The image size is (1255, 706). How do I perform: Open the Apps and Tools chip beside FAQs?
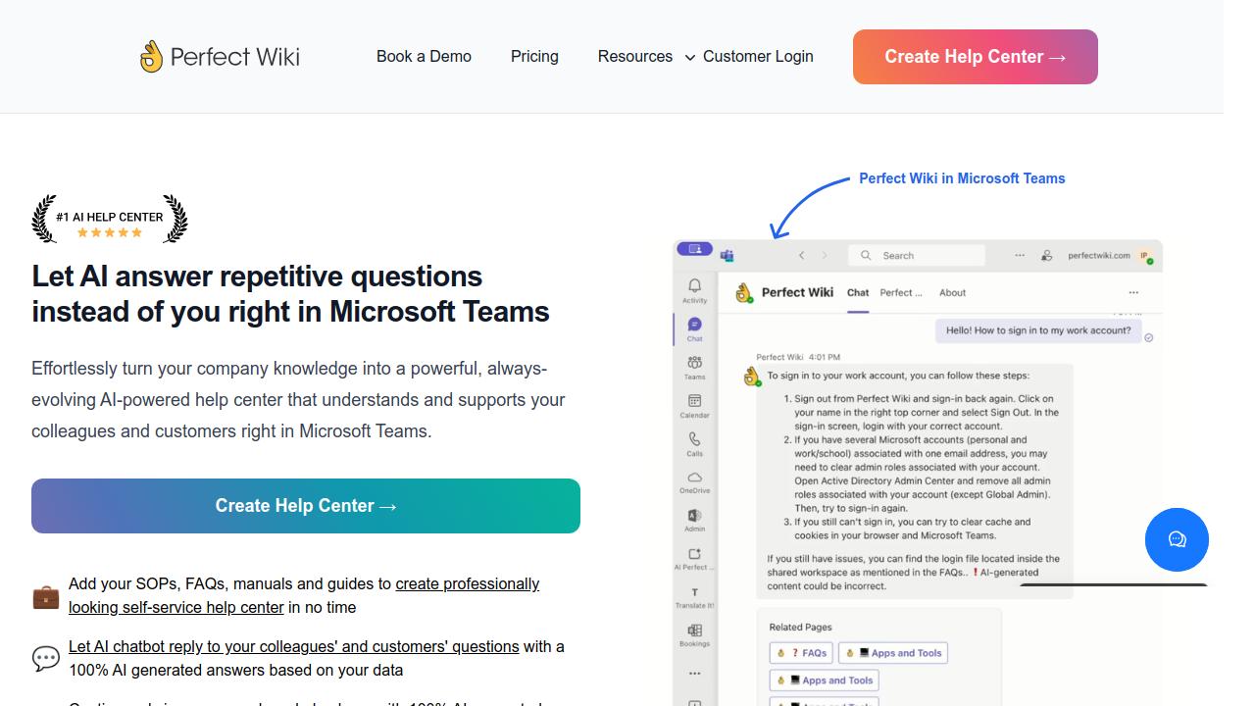pyautogui.click(x=893, y=653)
